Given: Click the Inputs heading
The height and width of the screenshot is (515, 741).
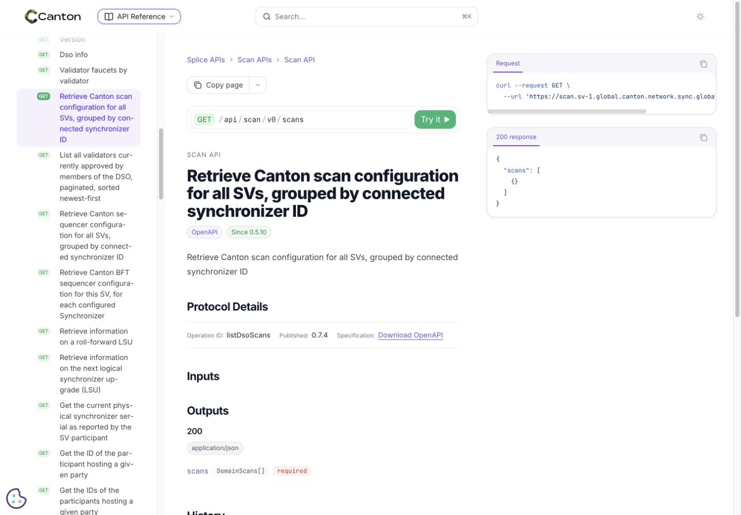Looking at the screenshot, I should click(x=203, y=377).
